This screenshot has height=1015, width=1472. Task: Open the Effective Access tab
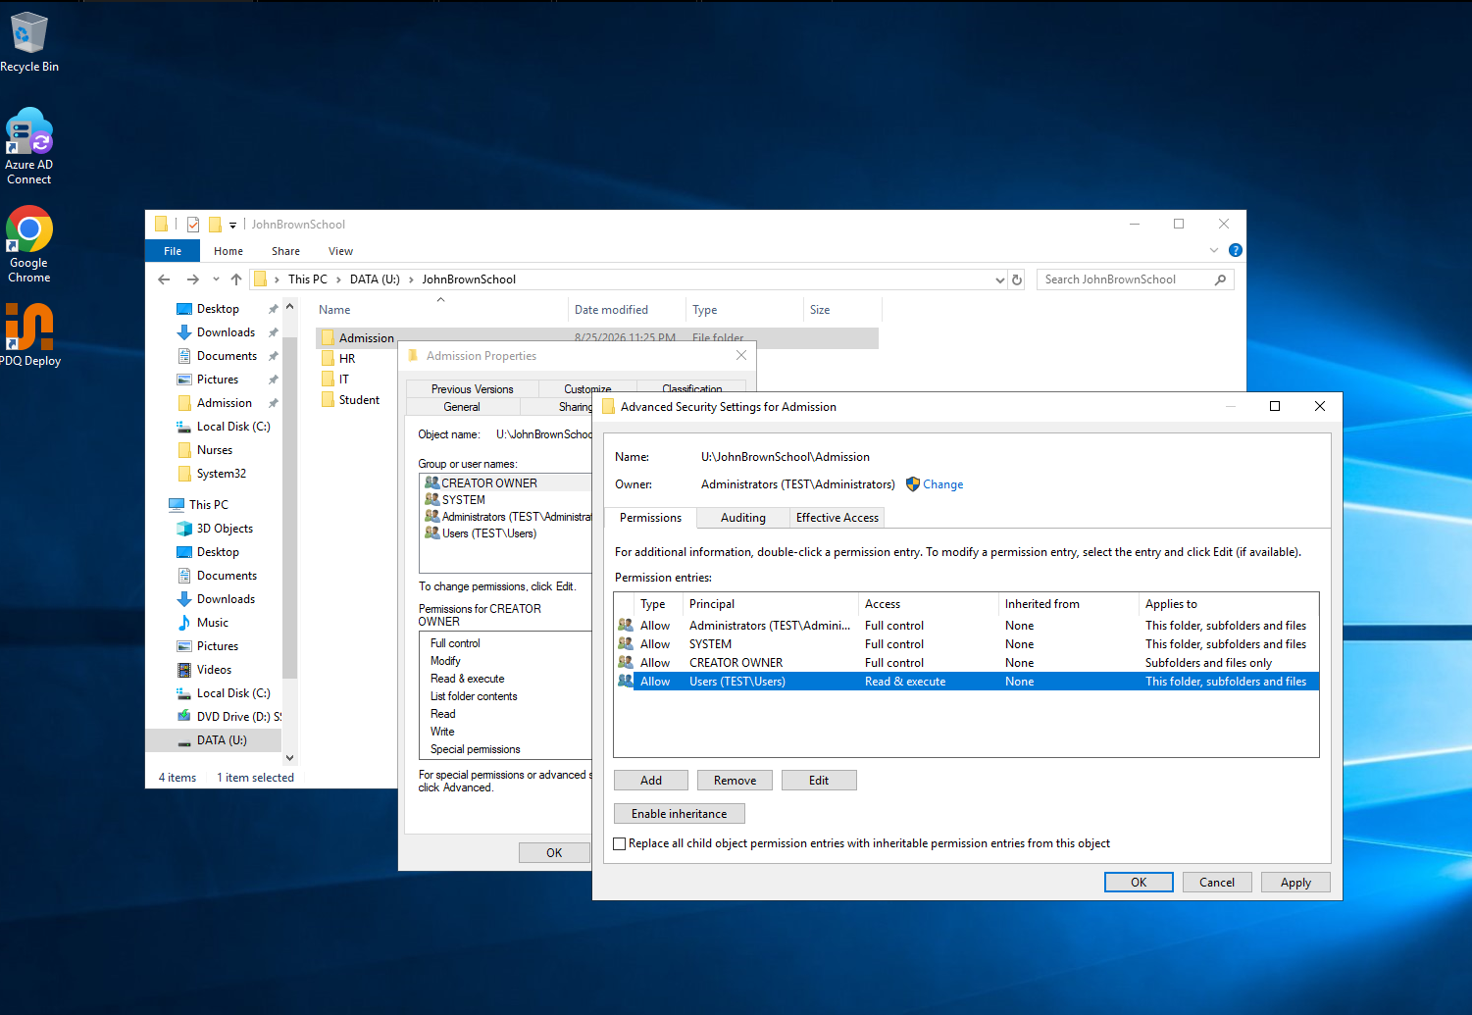(837, 518)
